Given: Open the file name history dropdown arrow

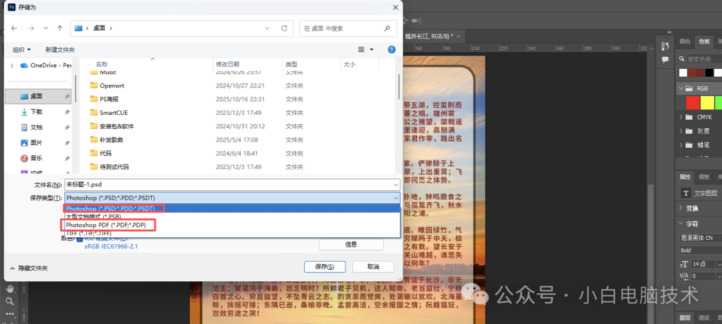Looking at the screenshot, I should (x=396, y=184).
